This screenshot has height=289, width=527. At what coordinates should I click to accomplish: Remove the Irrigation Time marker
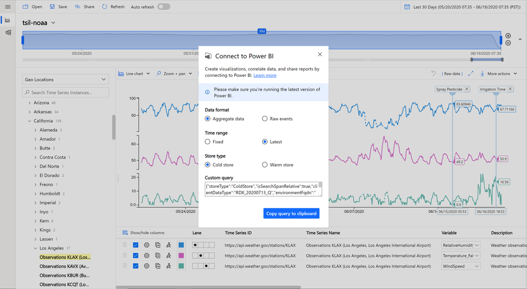click(x=510, y=89)
